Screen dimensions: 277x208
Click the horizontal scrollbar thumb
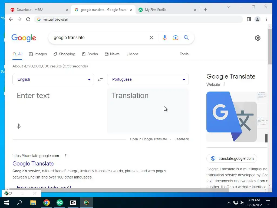(119, 190)
